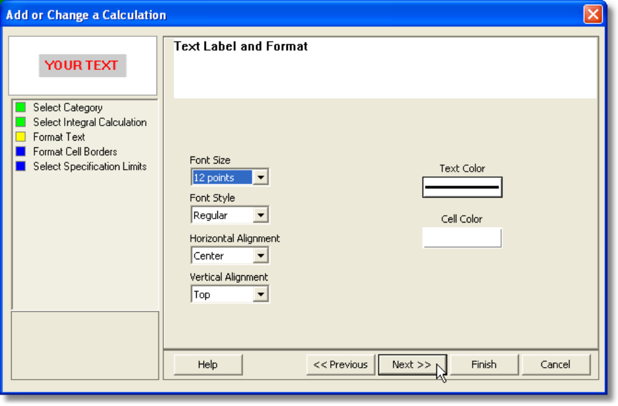Close the Add or Change a Calculation dialog
The height and width of the screenshot is (406, 618).
click(593, 15)
